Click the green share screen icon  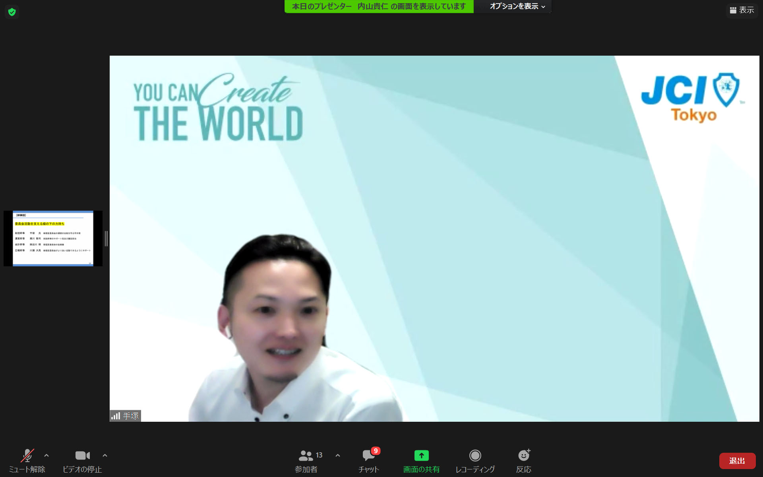421,456
